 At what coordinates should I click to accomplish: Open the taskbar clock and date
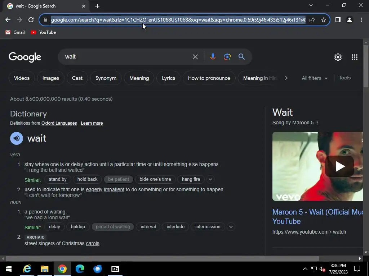(x=338, y=269)
